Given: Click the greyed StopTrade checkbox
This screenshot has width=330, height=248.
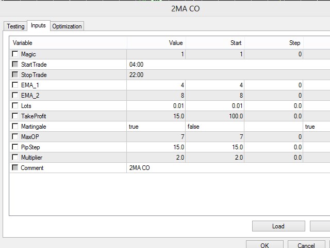Looking at the screenshot, I should (15, 74).
